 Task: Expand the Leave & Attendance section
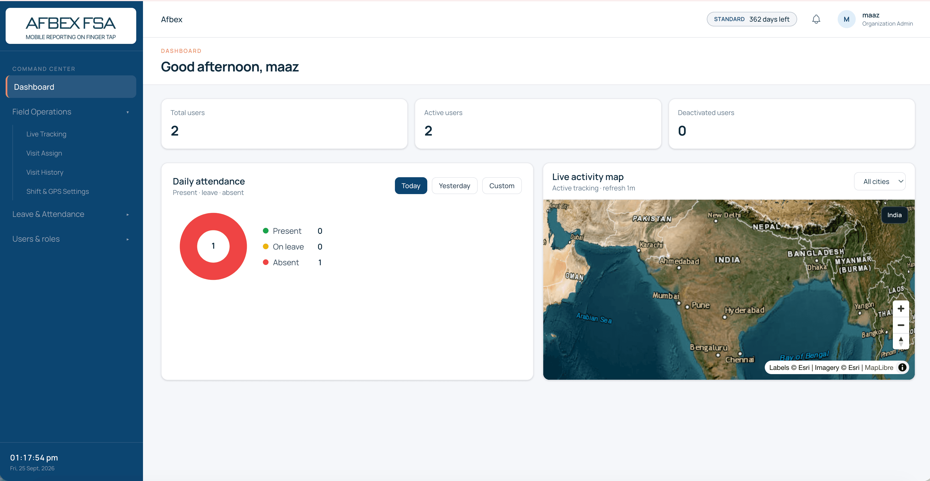pyautogui.click(x=71, y=214)
